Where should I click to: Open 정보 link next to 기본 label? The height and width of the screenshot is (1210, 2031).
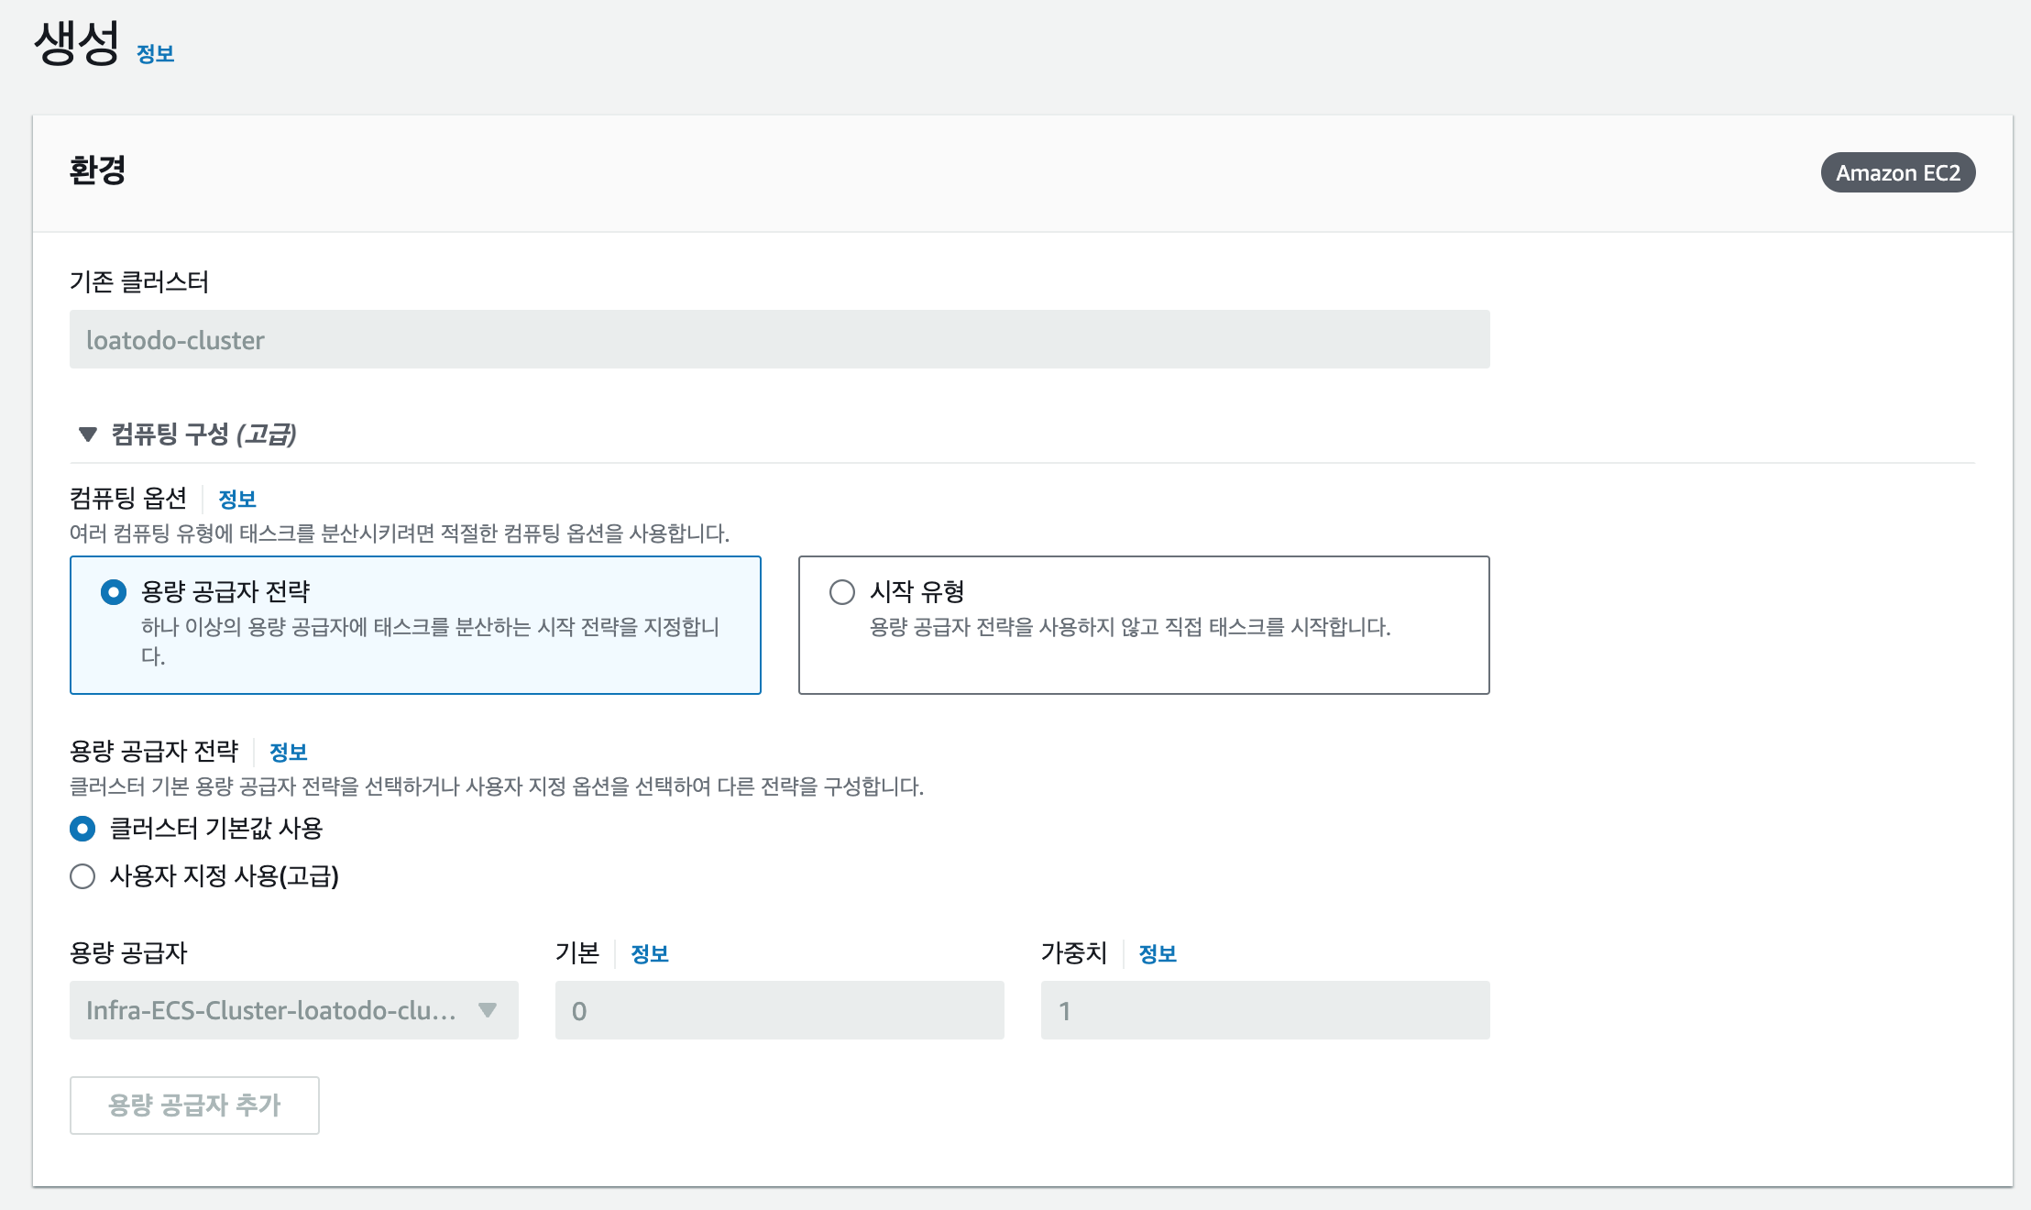pos(650,954)
